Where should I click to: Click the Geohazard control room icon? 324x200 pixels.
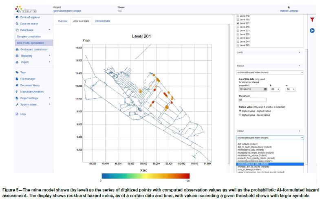tap(17, 49)
